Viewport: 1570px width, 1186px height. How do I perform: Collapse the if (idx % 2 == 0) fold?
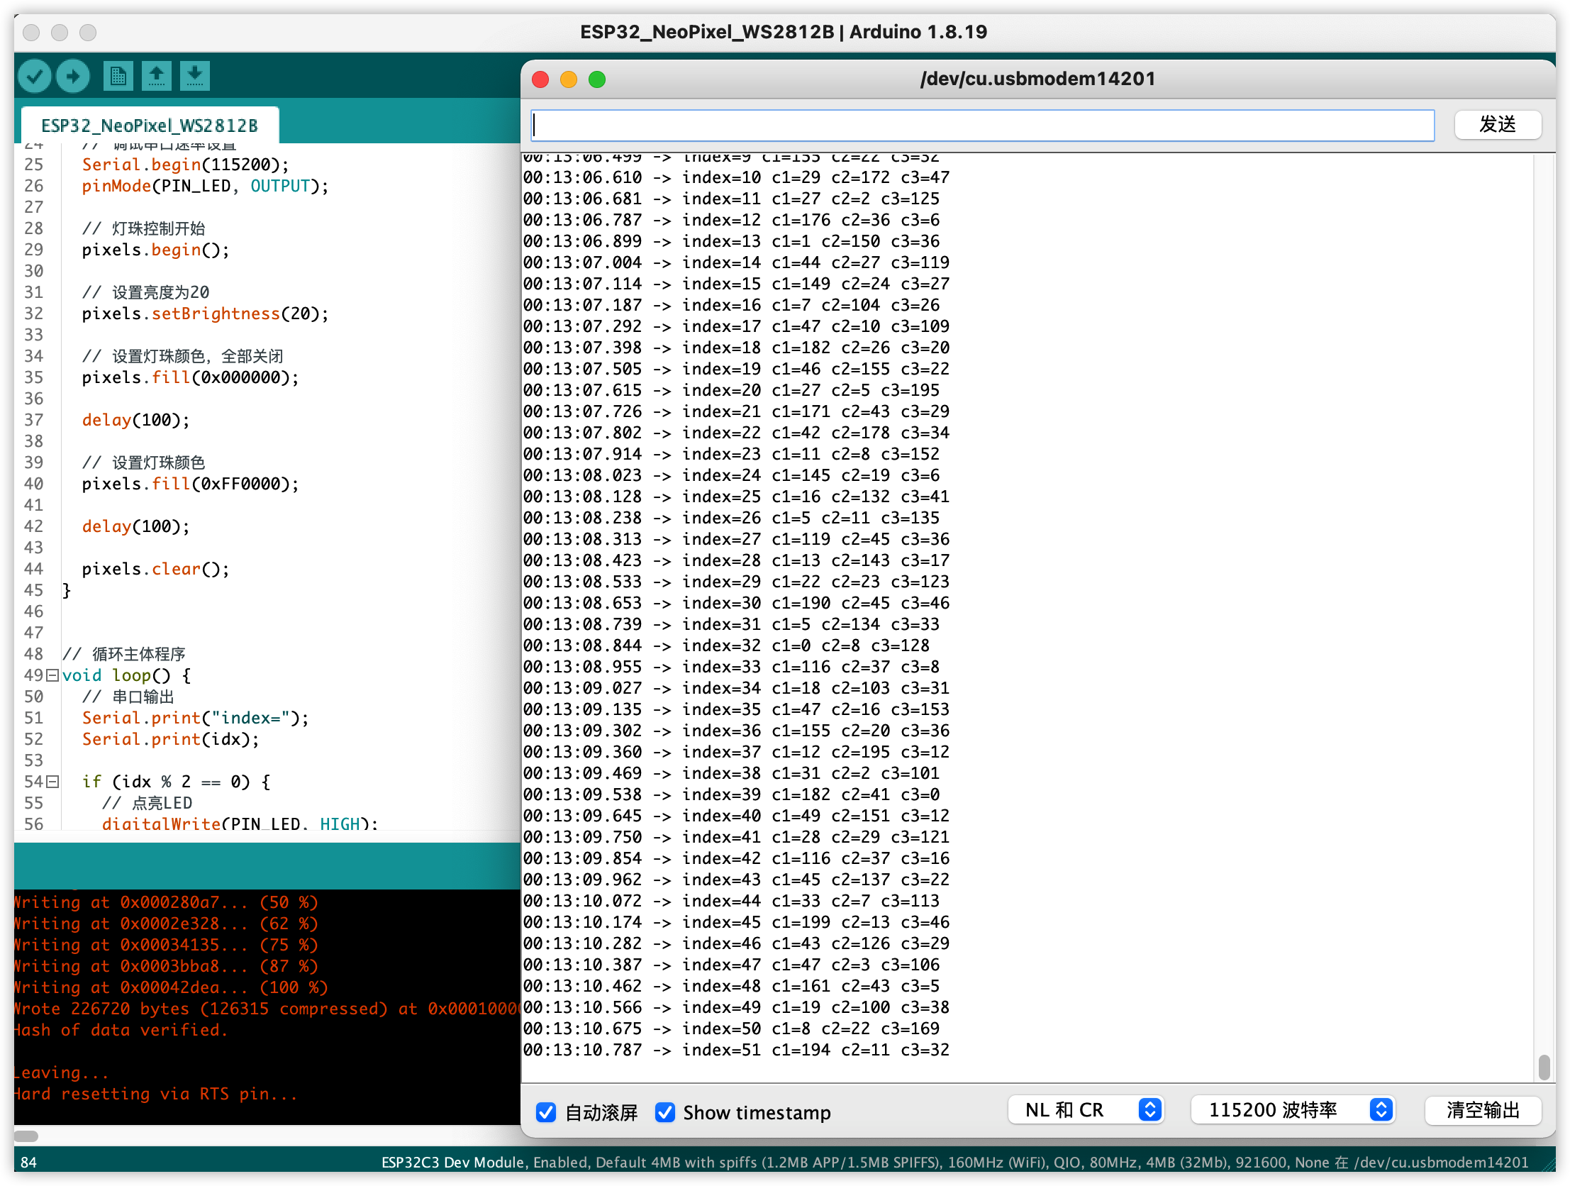click(x=52, y=782)
